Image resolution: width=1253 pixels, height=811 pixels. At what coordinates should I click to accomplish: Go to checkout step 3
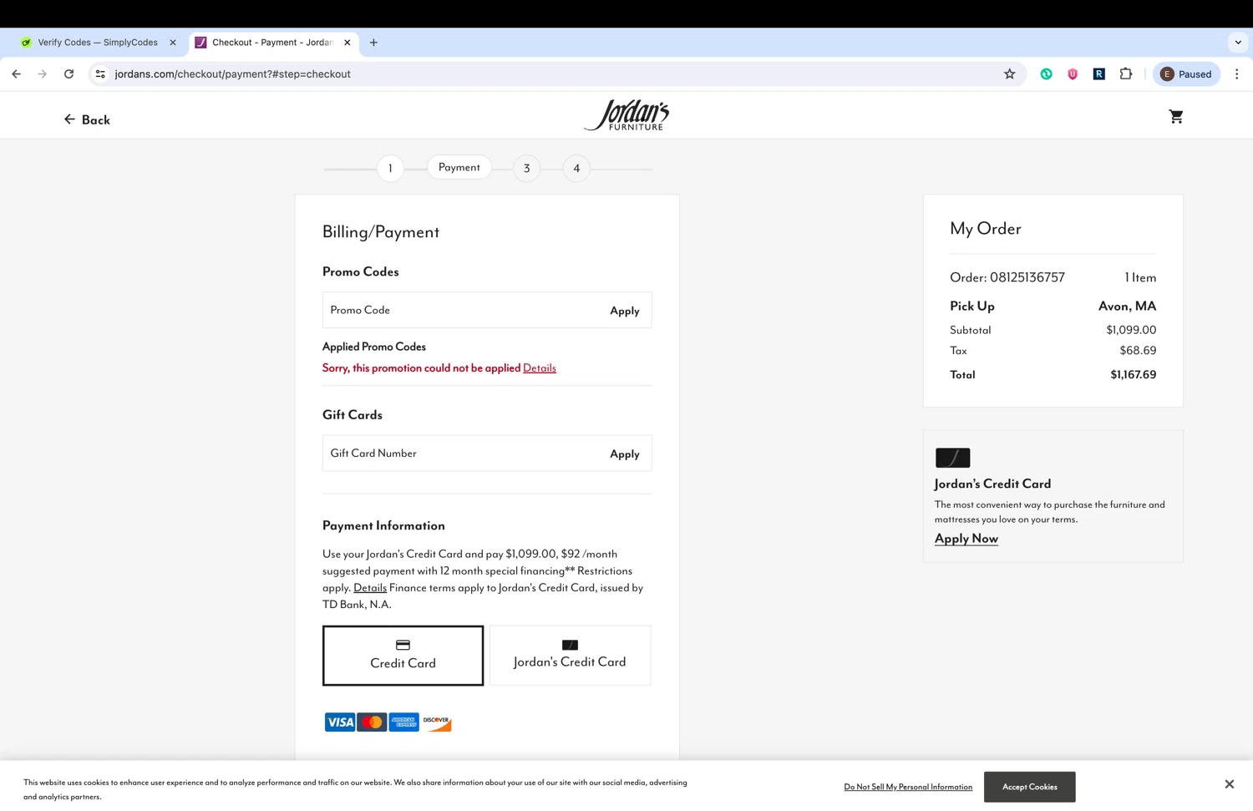[x=526, y=168]
